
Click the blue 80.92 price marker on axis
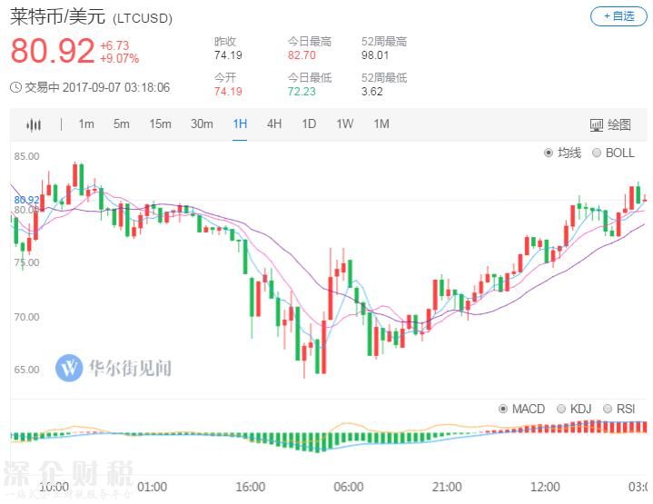tap(26, 200)
